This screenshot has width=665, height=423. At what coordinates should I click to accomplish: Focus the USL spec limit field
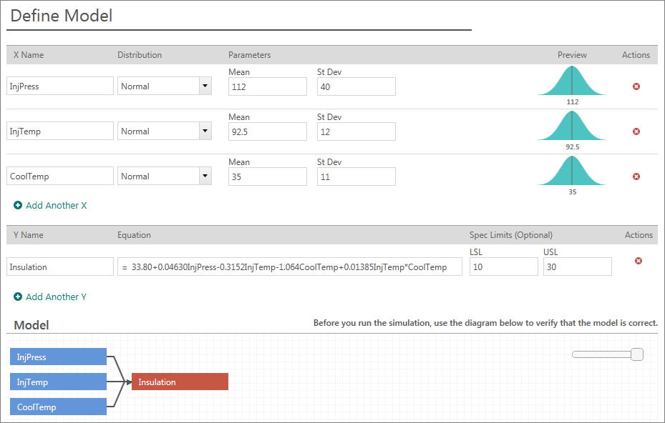577,267
